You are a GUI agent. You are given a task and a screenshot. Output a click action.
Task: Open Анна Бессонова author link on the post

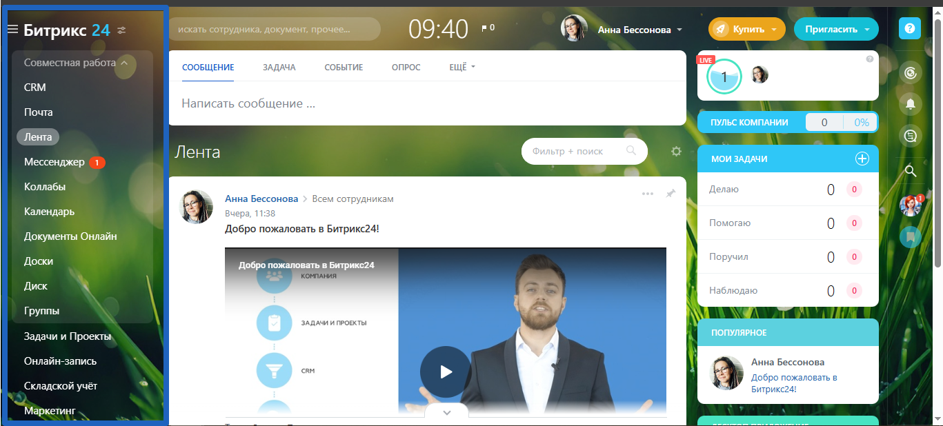point(261,199)
